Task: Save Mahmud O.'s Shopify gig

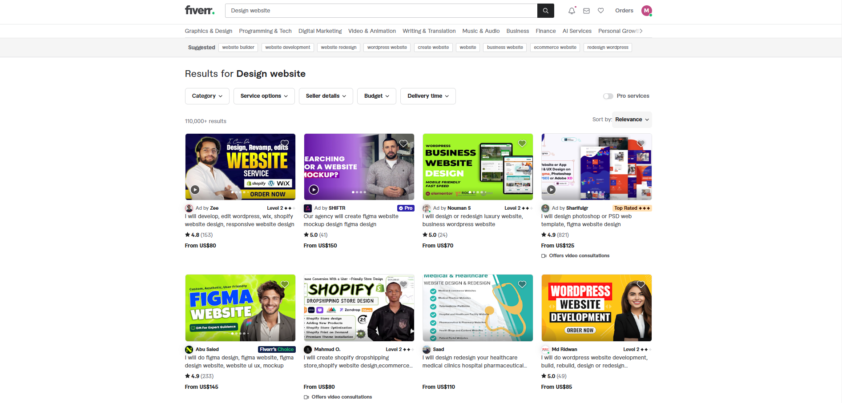Action: click(x=403, y=284)
